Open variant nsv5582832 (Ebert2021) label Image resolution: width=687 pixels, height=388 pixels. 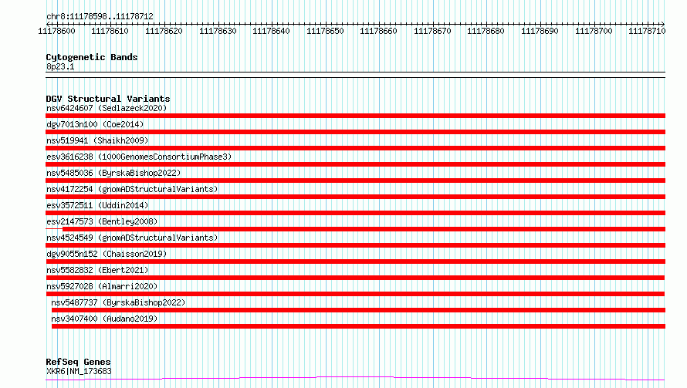pyautogui.click(x=97, y=270)
